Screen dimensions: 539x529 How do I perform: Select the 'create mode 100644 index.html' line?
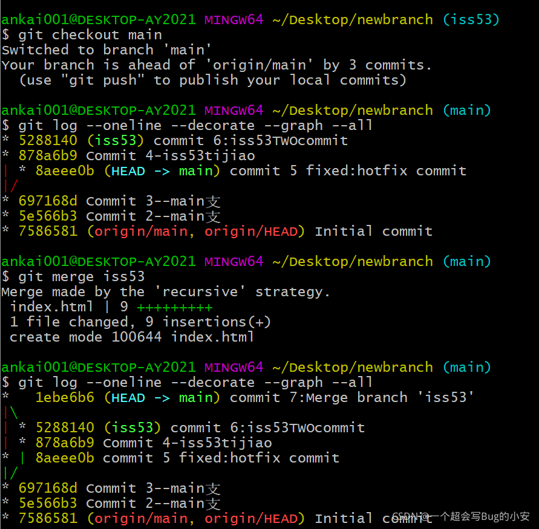pyautogui.click(x=132, y=337)
